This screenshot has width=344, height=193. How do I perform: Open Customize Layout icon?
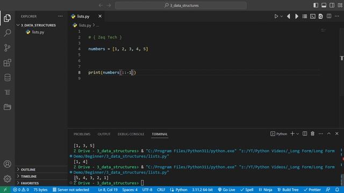340,5
